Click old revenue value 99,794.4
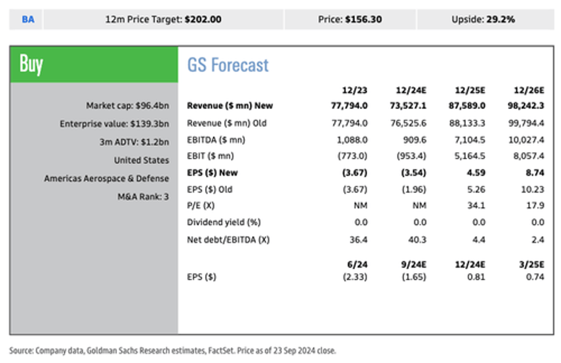 coord(527,124)
